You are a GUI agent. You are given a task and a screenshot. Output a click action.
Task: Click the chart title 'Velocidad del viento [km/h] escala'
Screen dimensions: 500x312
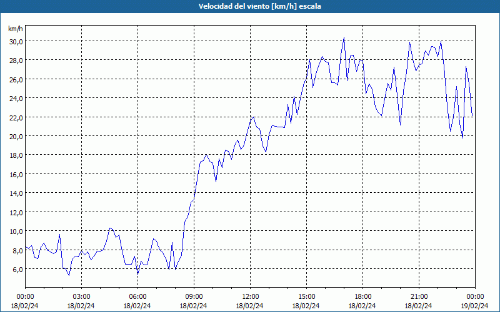click(x=259, y=6)
